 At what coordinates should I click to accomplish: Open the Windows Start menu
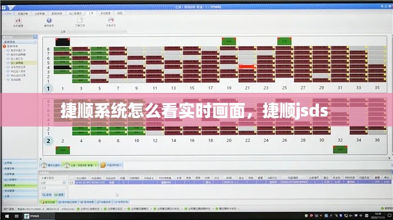(x=7, y=216)
